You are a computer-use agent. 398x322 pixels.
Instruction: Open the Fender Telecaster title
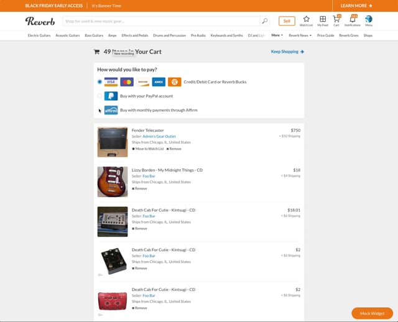pos(148,130)
